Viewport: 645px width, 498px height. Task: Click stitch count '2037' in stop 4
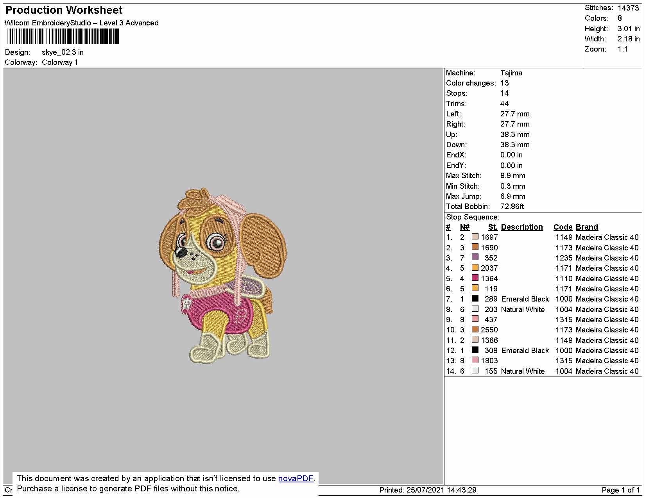pos(489,268)
